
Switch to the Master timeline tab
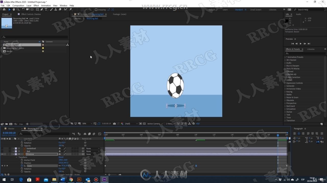click(x=11, y=129)
